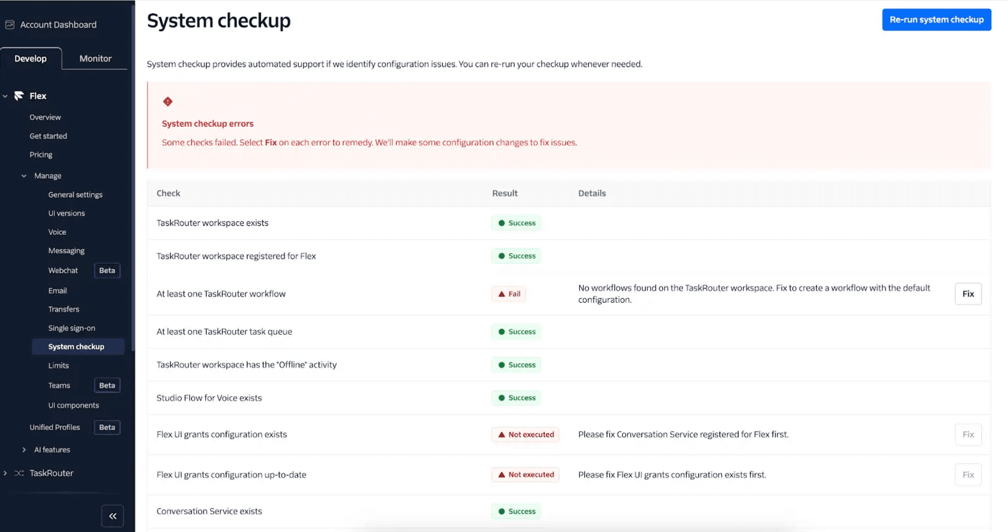Open the Pricing page
This screenshot has height=532, width=1008.
click(x=41, y=154)
